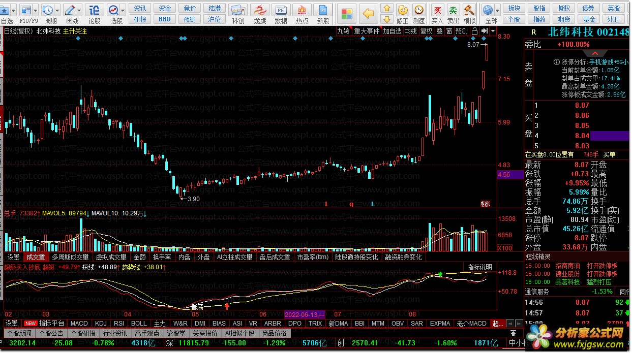Open the F10/F9 company info icon

coord(26,9)
